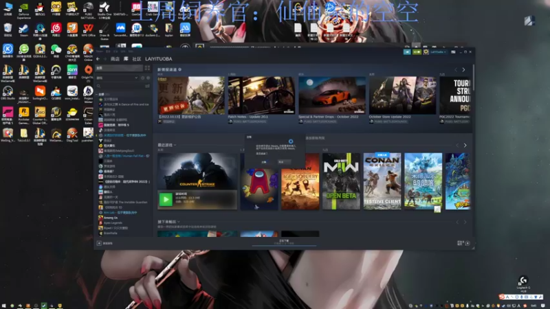Open the Among Us recent game cover
The height and width of the screenshot is (309, 550).
259,188
